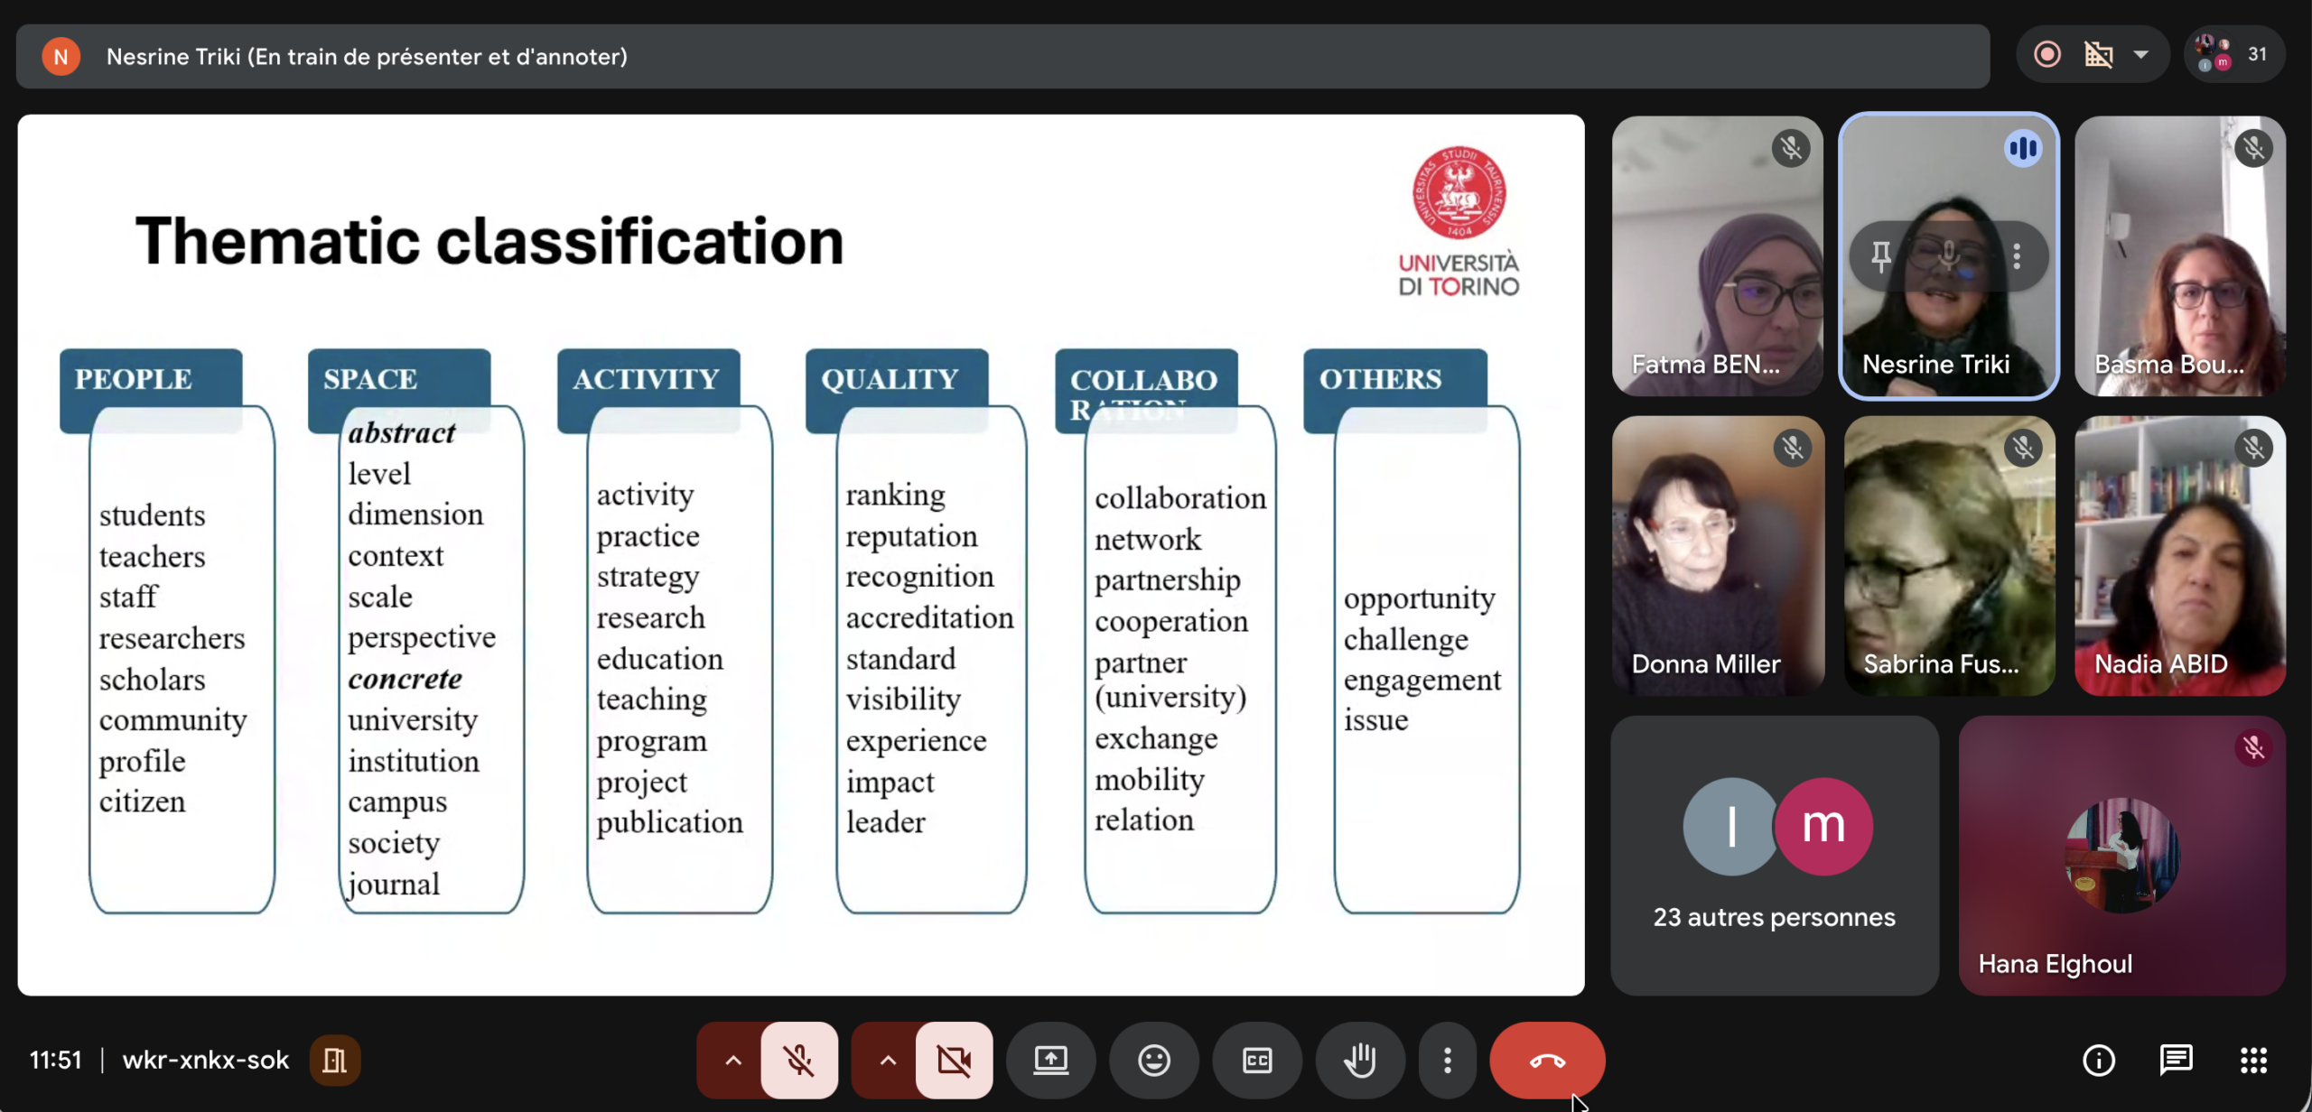Screen dimensions: 2312x1112
Task: Show participant list with 31 count
Action: click(2233, 54)
